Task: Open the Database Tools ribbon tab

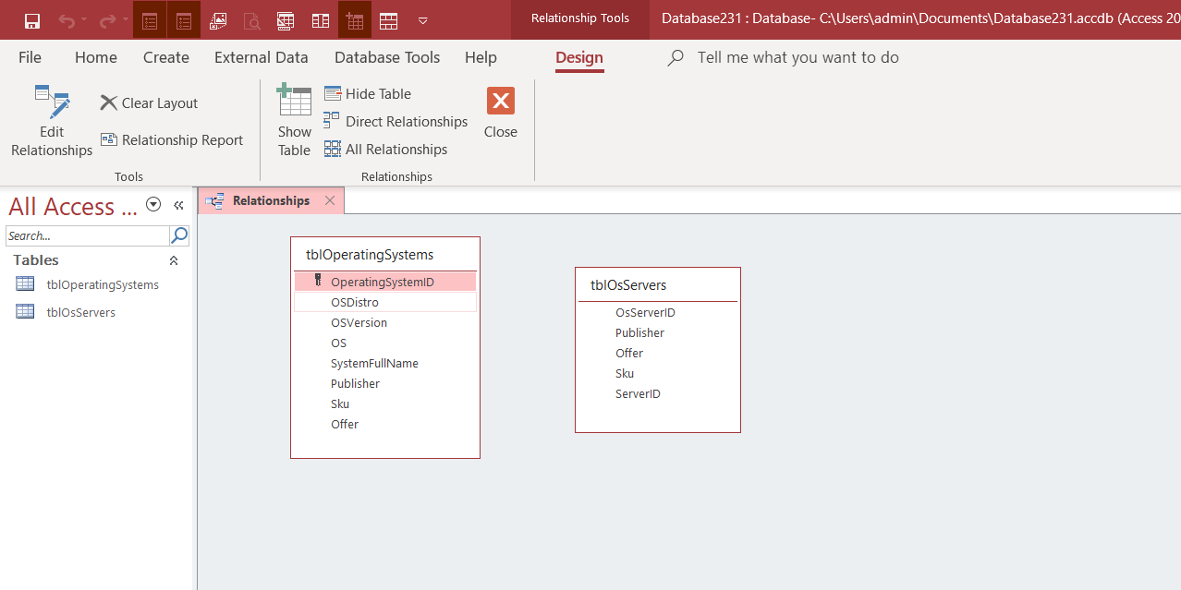Action: pyautogui.click(x=387, y=57)
